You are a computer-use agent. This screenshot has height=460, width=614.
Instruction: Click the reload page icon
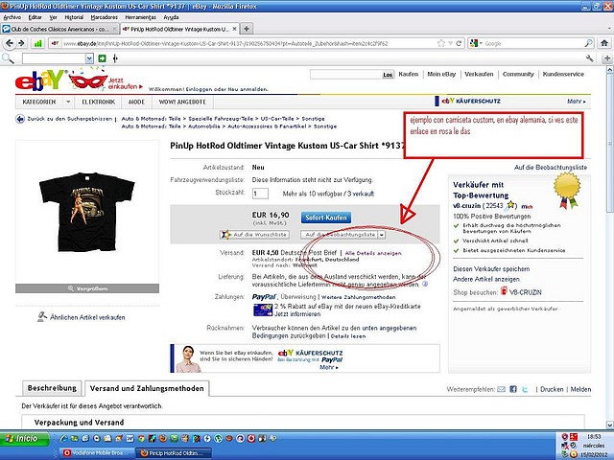click(x=459, y=43)
